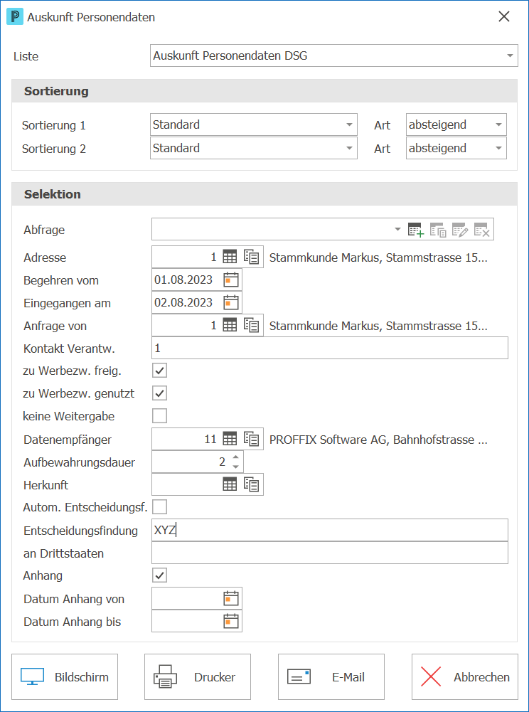Uncheck zu Werbezw. freig. checkbox
529x712 pixels.
coord(159,371)
